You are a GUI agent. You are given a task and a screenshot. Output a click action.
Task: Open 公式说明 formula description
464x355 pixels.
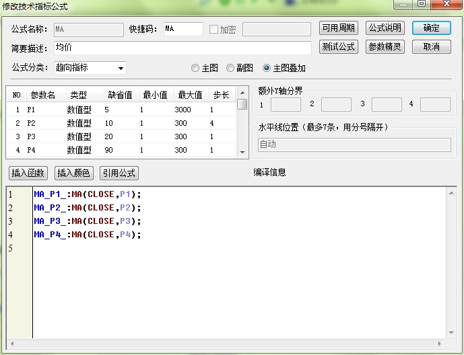point(385,28)
